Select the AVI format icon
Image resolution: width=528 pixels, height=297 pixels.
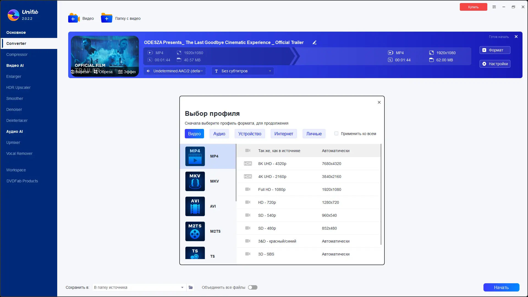[x=195, y=206]
